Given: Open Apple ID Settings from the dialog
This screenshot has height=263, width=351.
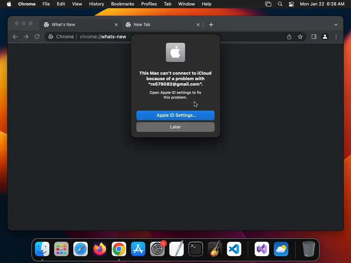Looking at the screenshot, I should point(175,115).
